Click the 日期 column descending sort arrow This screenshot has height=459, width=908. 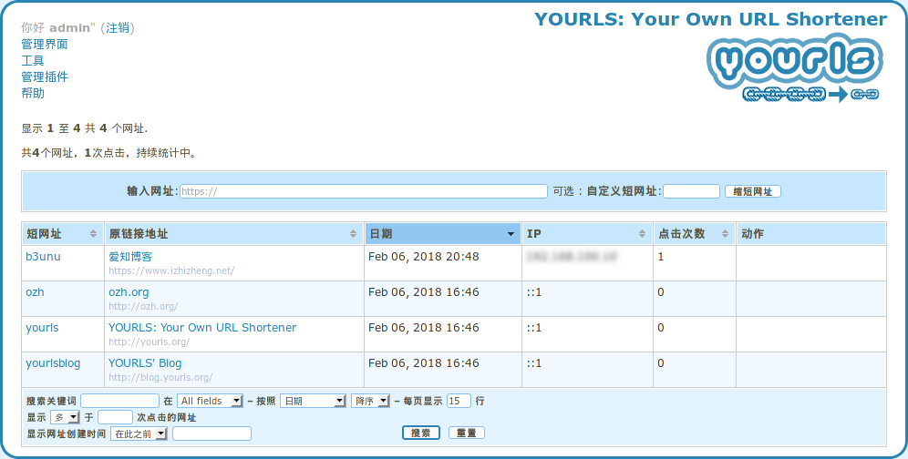tap(511, 234)
